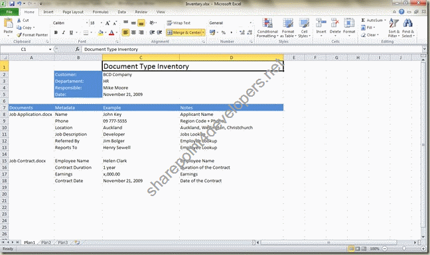Screen dimensions: 430x255
Task: Open the Borders dropdown arrow
Action: pyautogui.click(x=91, y=32)
